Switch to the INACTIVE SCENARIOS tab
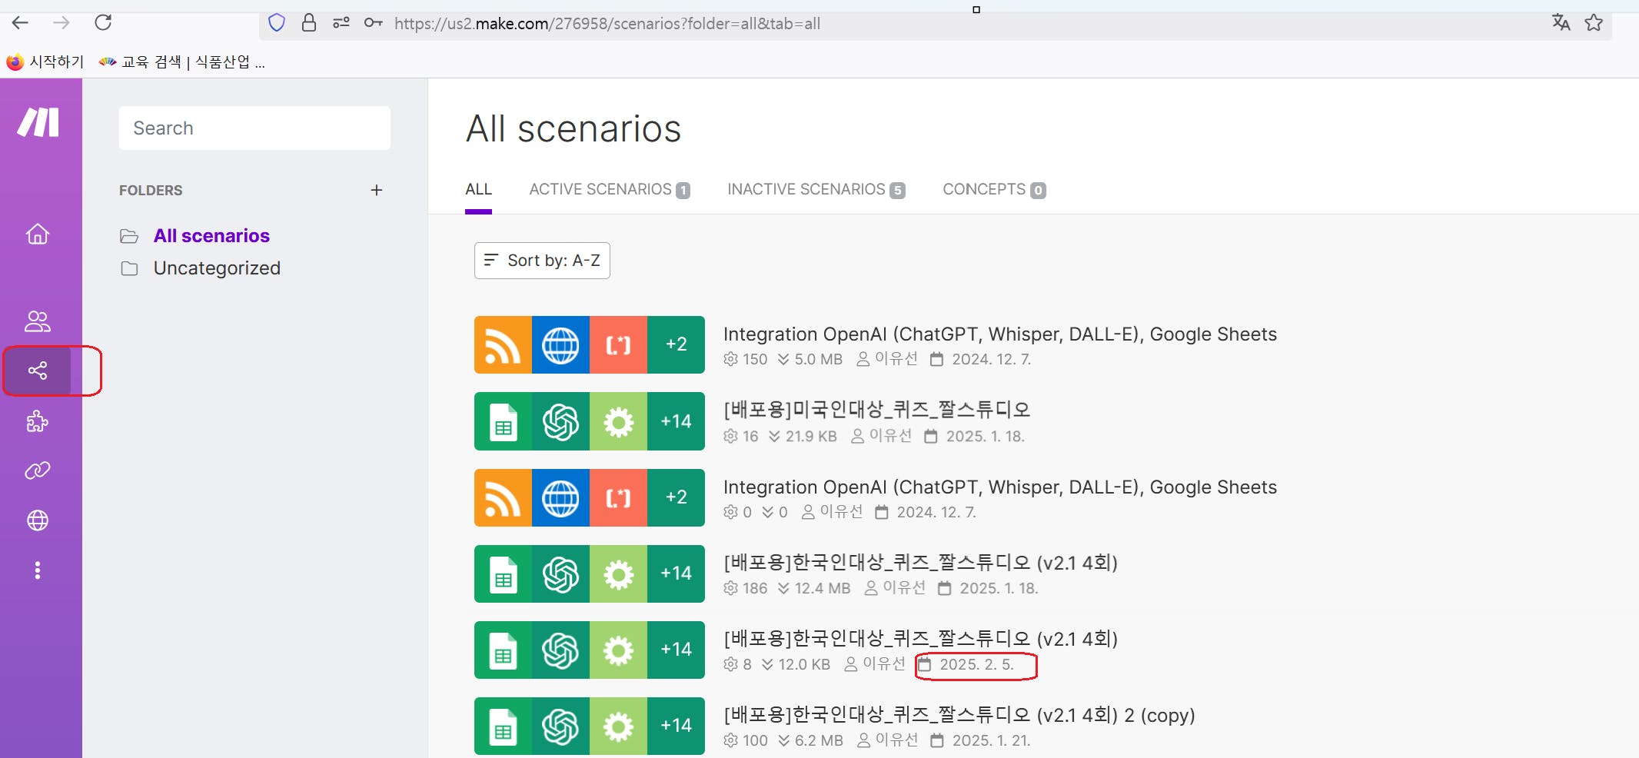Screen dimensions: 1639x758 point(816,189)
